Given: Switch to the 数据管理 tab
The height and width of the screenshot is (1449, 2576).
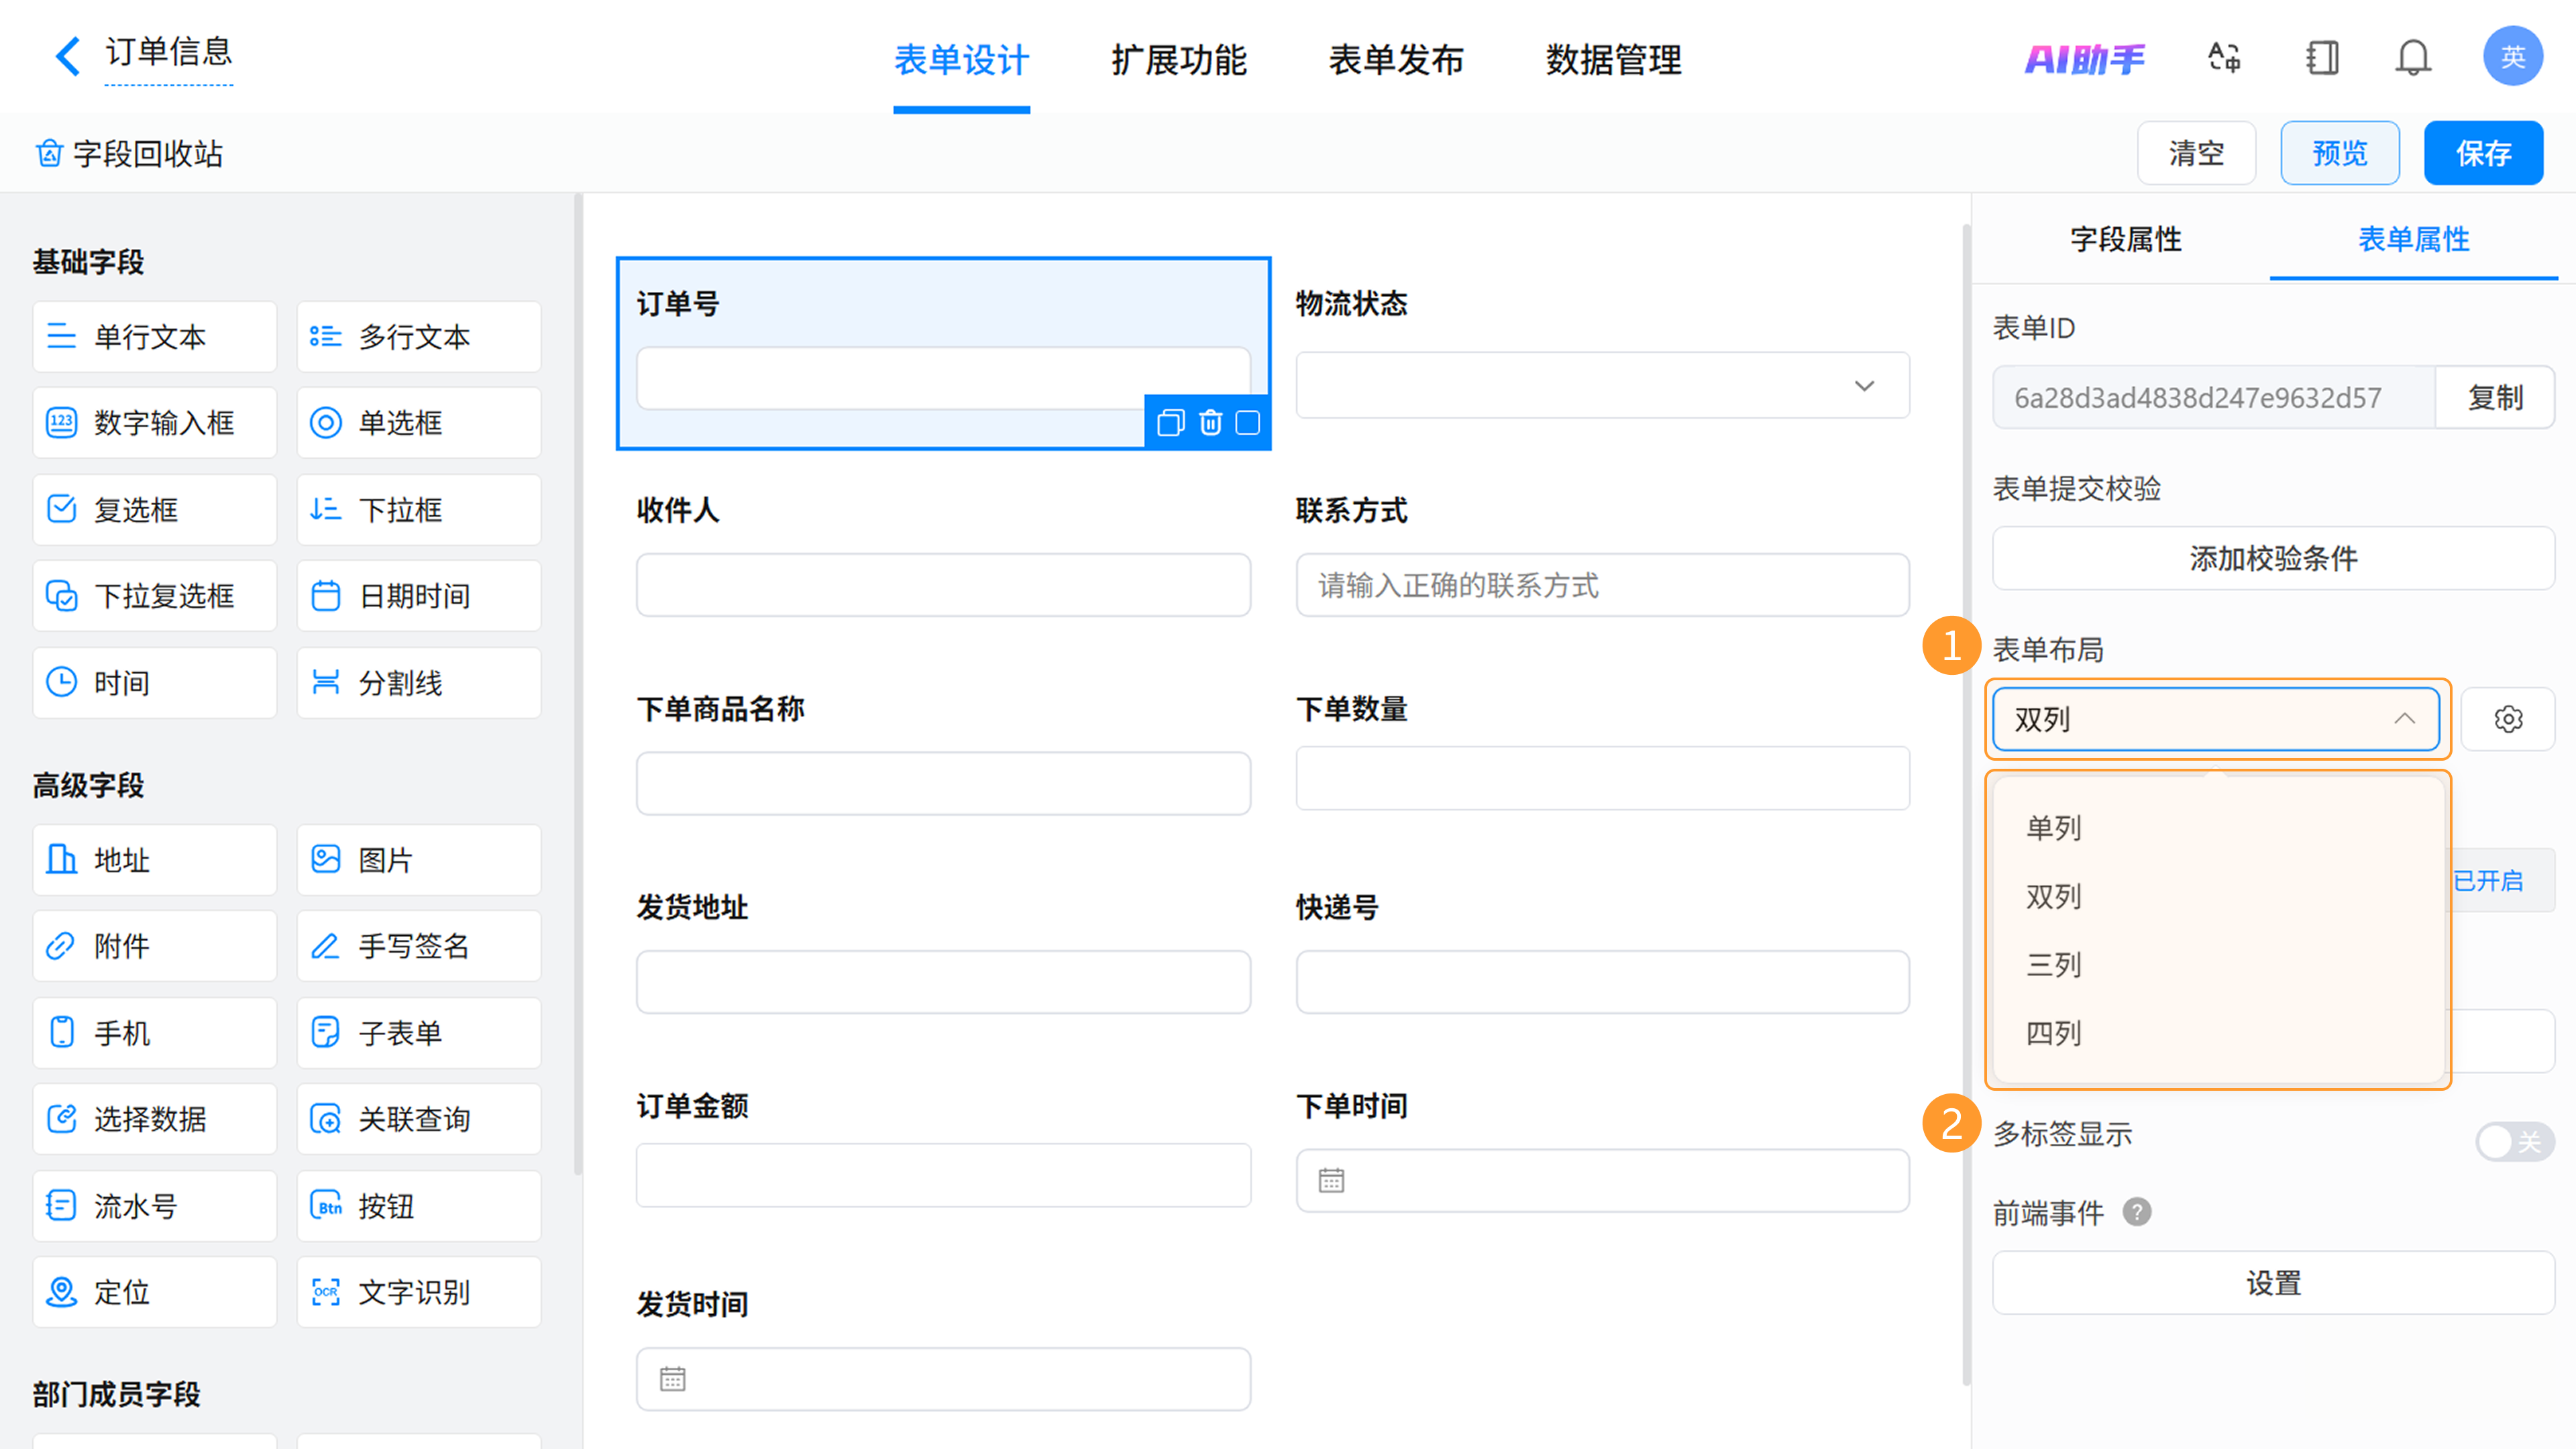Looking at the screenshot, I should tap(1613, 60).
